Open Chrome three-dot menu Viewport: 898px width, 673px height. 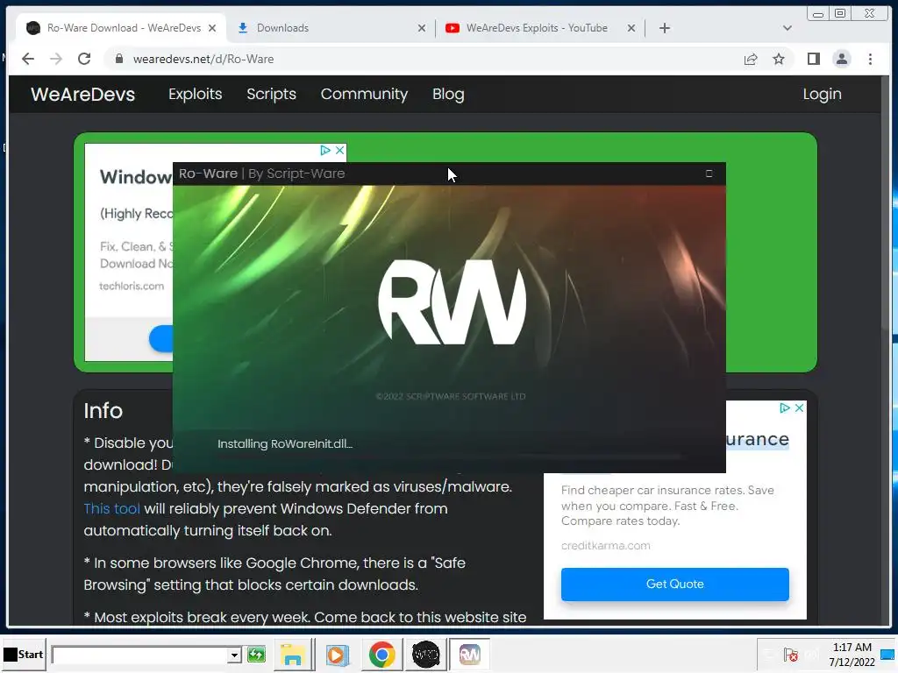coord(870,59)
